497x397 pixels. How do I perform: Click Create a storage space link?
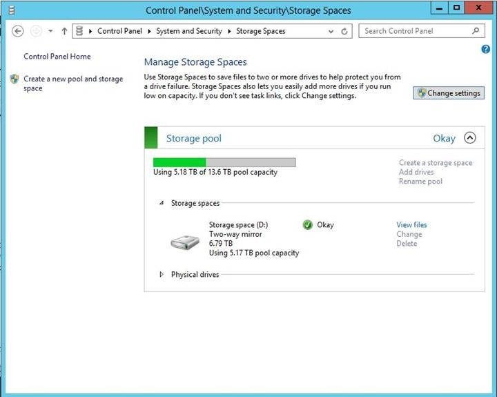click(x=436, y=163)
